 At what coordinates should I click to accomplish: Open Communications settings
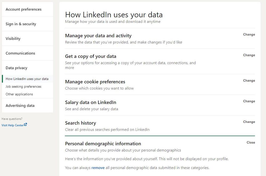coord(20,53)
